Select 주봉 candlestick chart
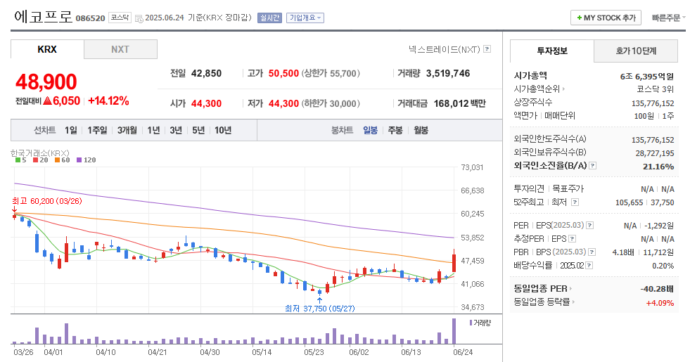The height and width of the screenshot is (362, 690). (x=395, y=130)
